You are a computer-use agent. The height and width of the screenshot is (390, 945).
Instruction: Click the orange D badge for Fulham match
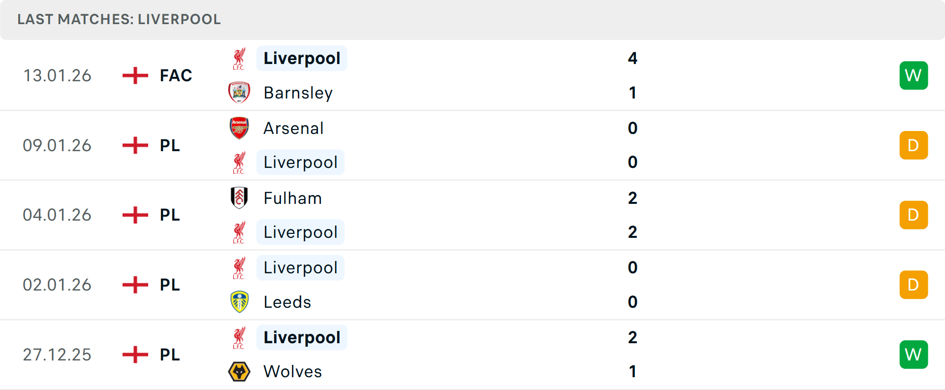pos(913,215)
